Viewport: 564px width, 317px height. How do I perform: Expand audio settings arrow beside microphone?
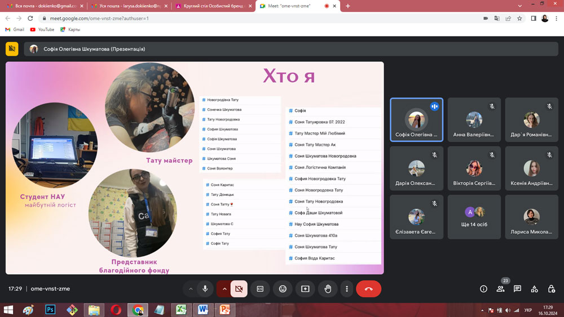pyautogui.click(x=191, y=289)
